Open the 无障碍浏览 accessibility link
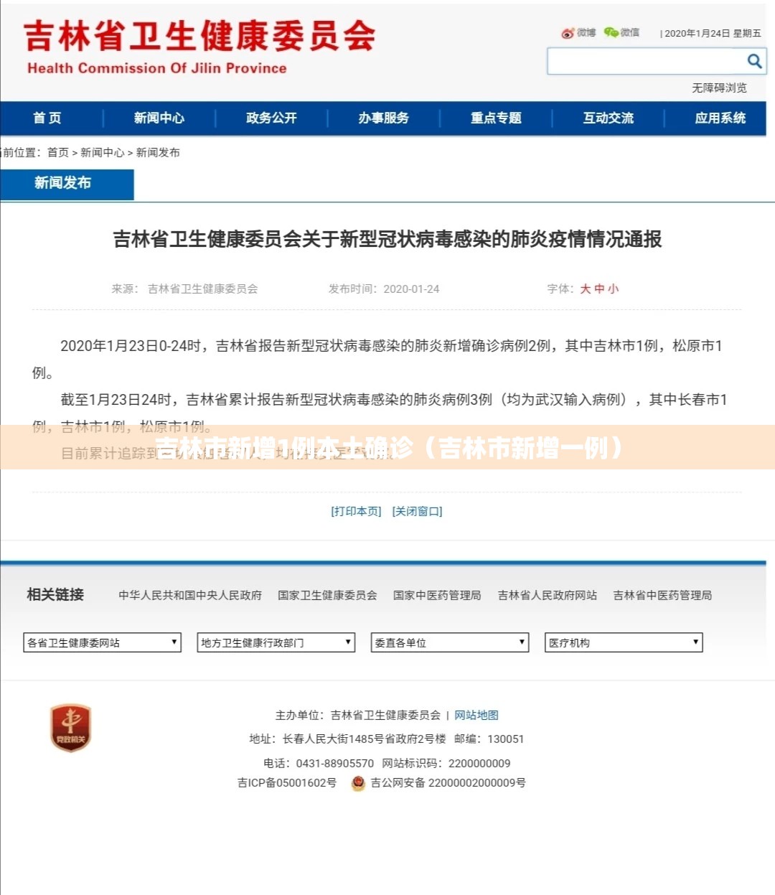Viewport: 775px width, 895px height. click(719, 88)
